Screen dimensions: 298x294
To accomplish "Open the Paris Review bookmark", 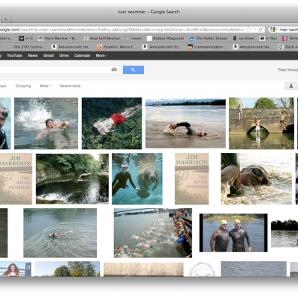I will [58, 38].
